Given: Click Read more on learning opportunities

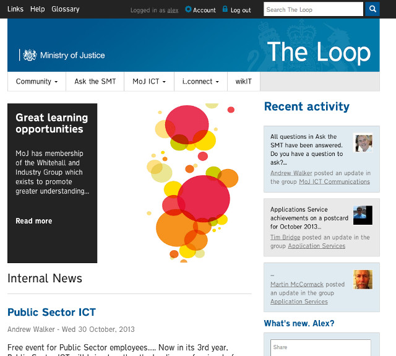Looking at the screenshot, I should [x=34, y=221].
